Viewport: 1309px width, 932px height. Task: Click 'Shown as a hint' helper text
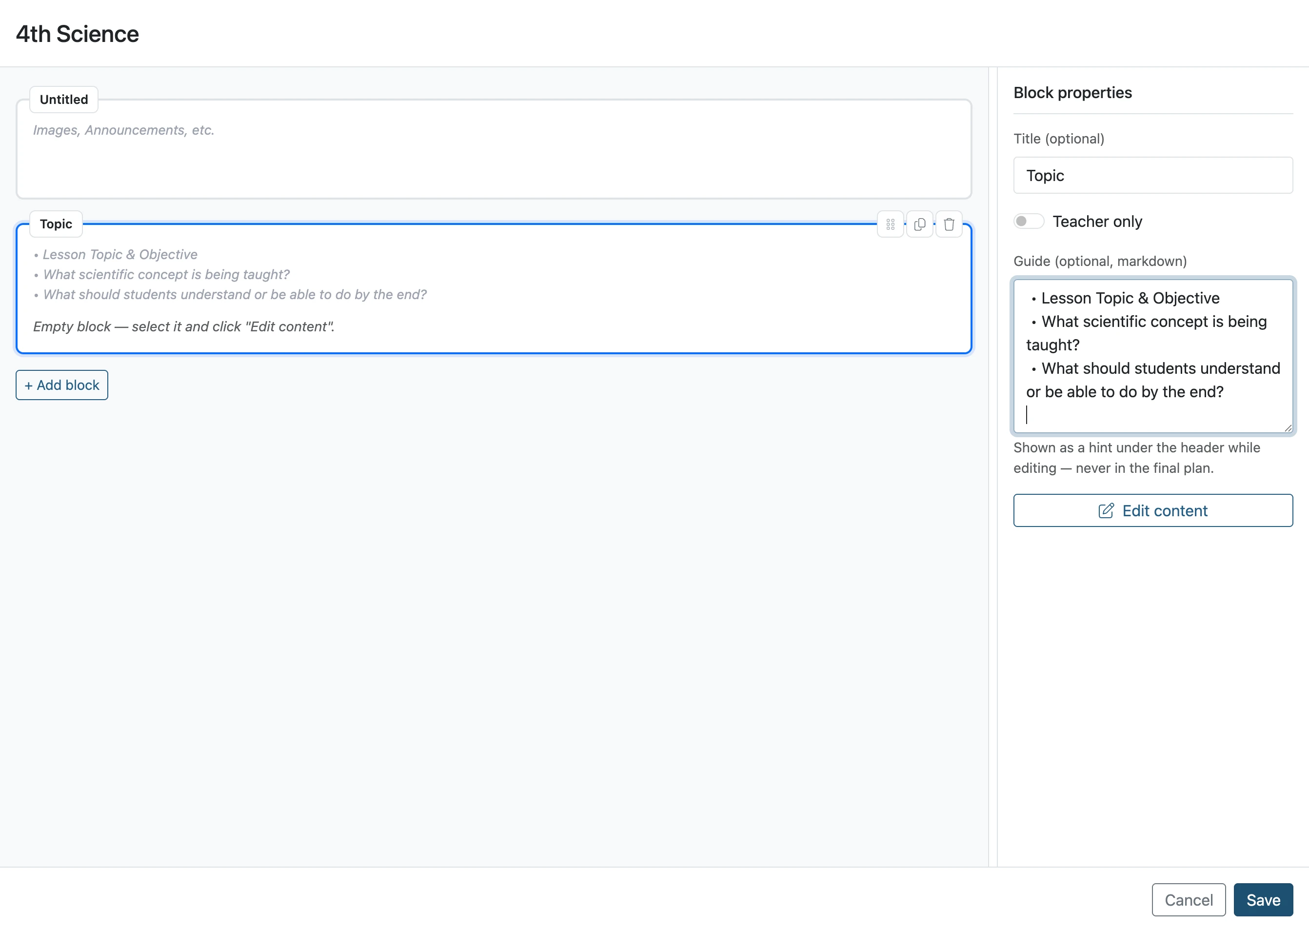point(1136,458)
